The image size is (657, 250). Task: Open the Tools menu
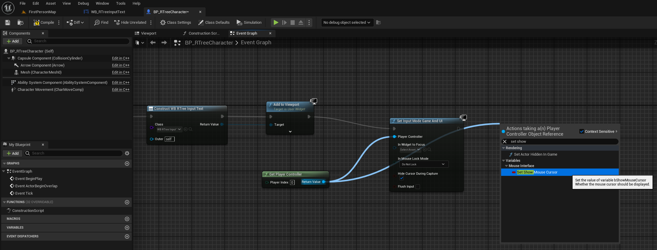point(121,4)
